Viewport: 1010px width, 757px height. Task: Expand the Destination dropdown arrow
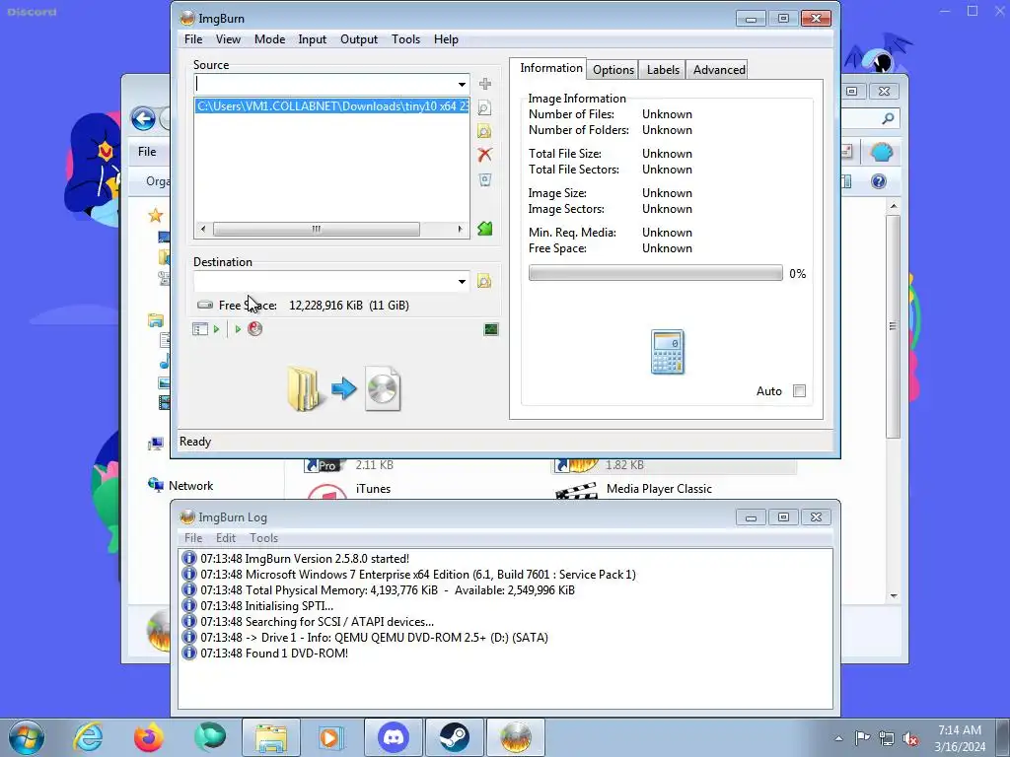462,281
